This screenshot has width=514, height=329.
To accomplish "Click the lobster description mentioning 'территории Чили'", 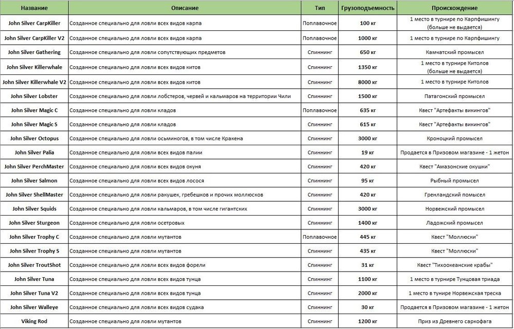I will 180,96.
